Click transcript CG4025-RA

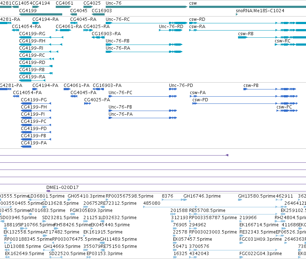[x=96, y=27]
